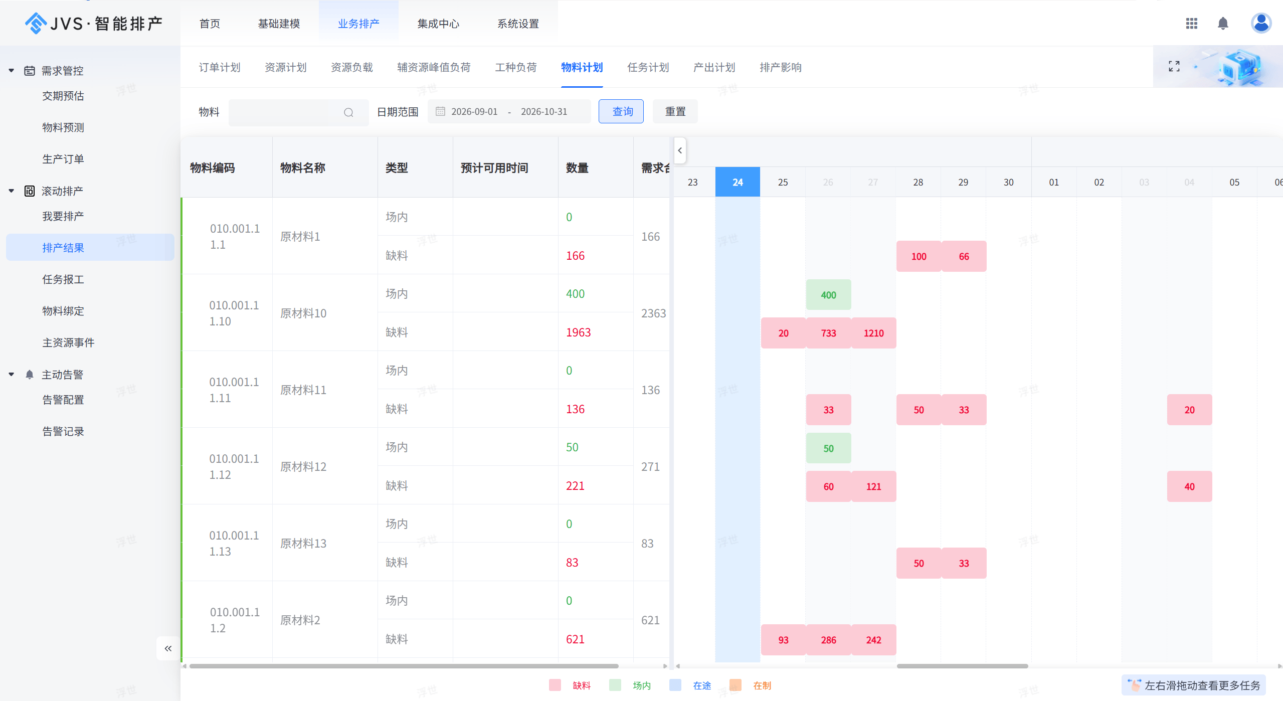The width and height of the screenshot is (1283, 701).
Task: Open 告警记录 in sidebar
Action: click(63, 431)
